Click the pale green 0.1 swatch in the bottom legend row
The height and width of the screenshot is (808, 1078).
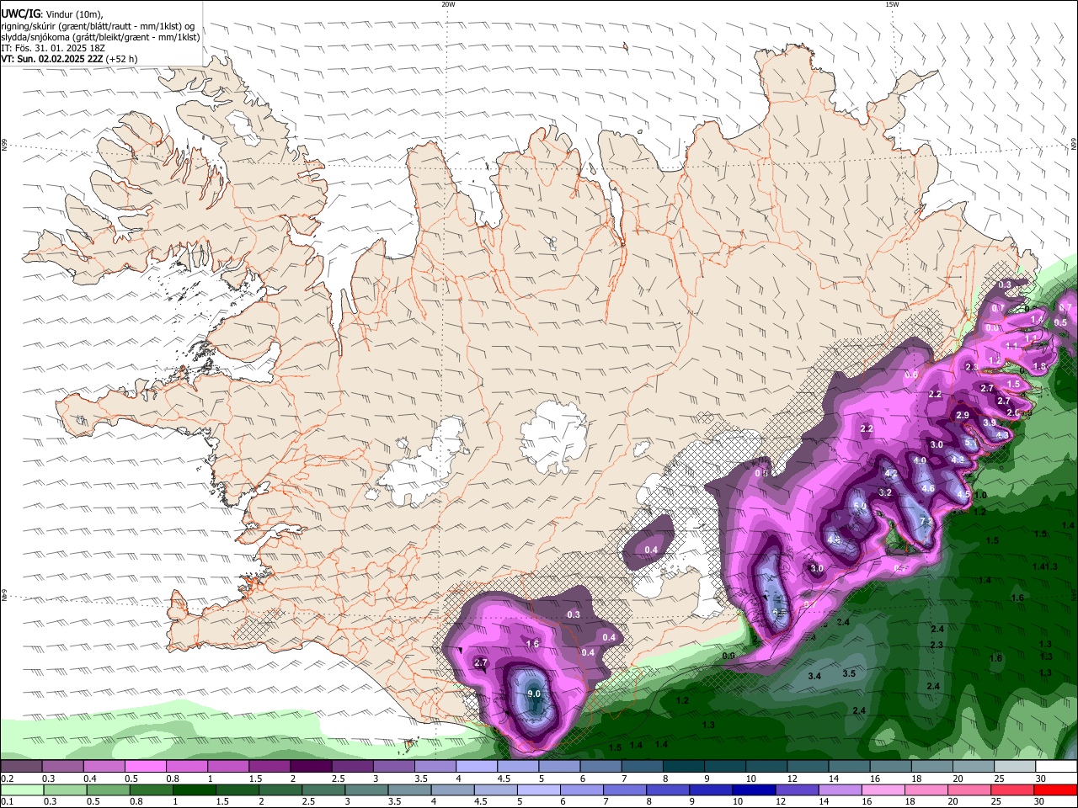(x=22, y=790)
